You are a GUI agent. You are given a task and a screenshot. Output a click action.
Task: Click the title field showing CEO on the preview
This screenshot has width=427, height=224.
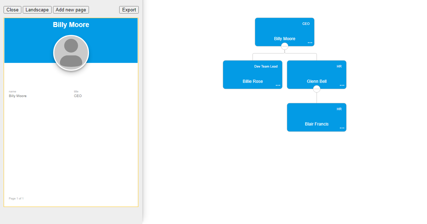click(x=78, y=96)
